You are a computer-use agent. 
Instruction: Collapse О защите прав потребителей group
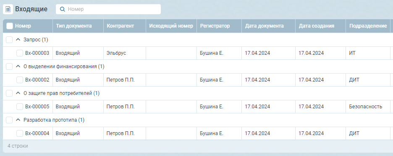(x=18, y=93)
